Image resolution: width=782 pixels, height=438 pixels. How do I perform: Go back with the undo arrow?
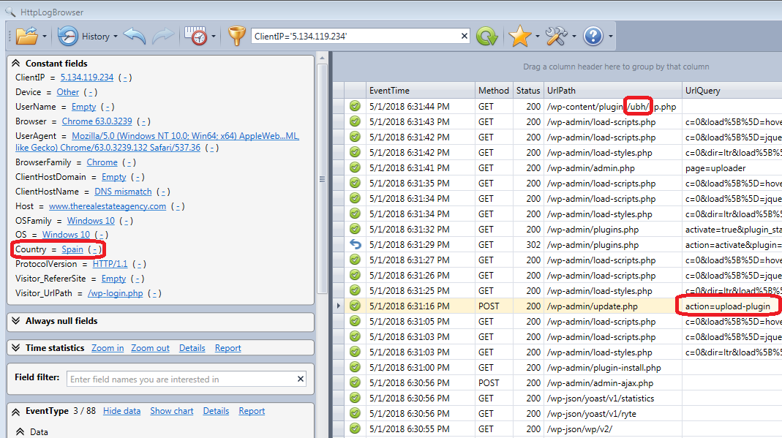point(135,36)
